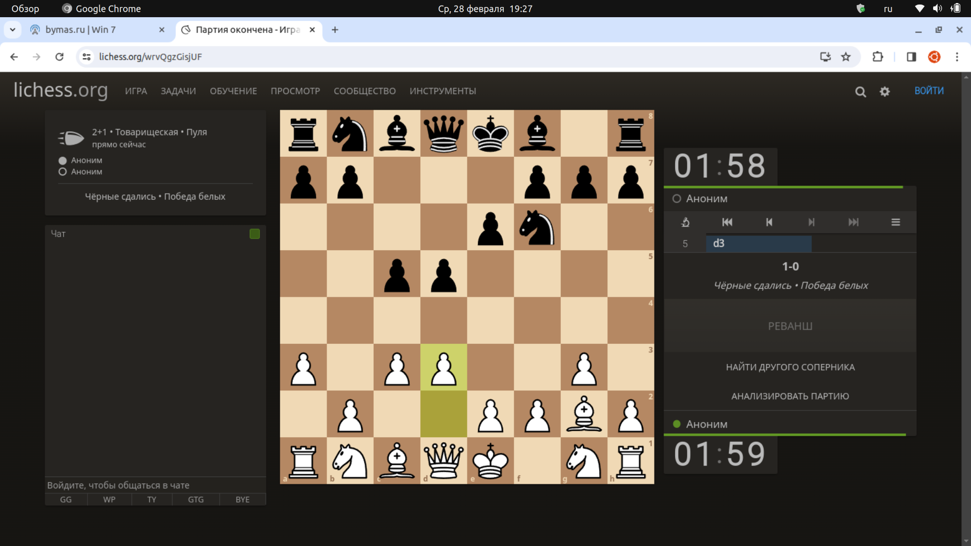
Task: Open lichess preferences gear icon
Action: (885, 92)
